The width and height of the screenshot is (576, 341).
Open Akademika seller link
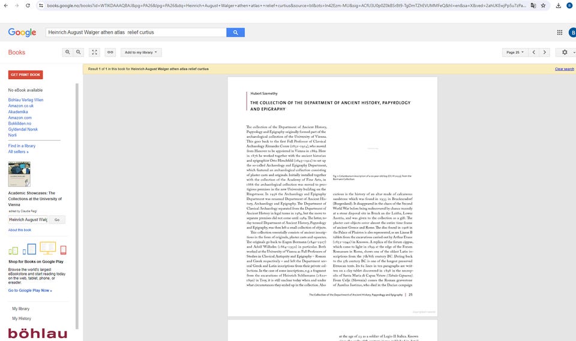pyautogui.click(x=18, y=111)
